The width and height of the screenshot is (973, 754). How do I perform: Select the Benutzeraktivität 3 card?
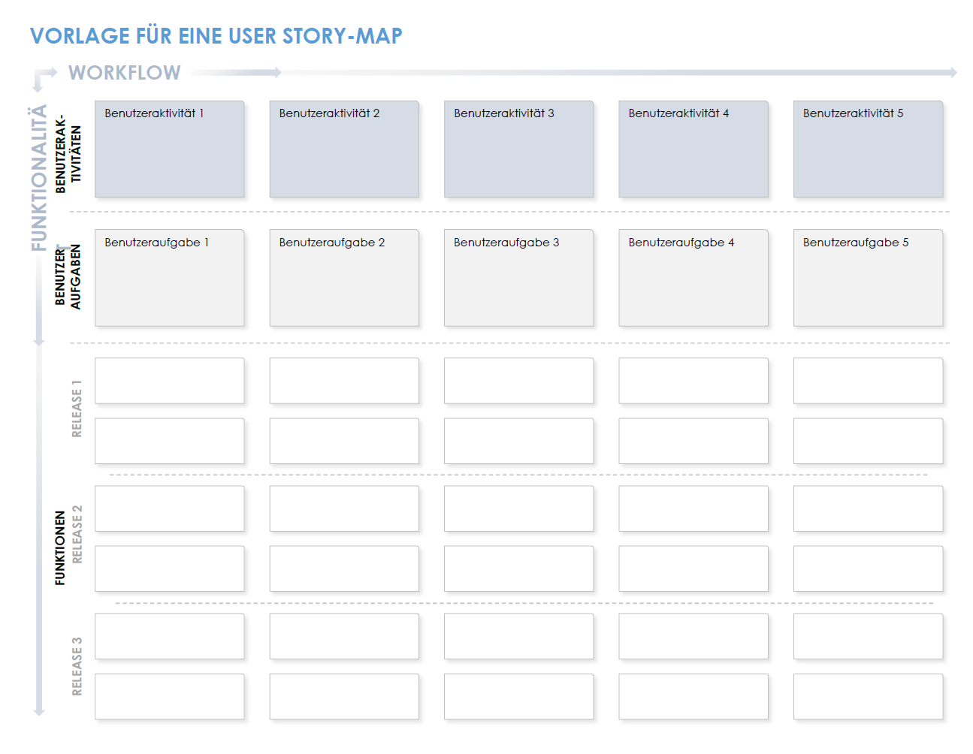pyautogui.click(x=519, y=149)
